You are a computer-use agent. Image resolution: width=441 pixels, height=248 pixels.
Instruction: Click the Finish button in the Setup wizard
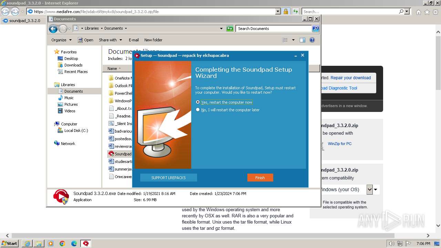pos(260,178)
